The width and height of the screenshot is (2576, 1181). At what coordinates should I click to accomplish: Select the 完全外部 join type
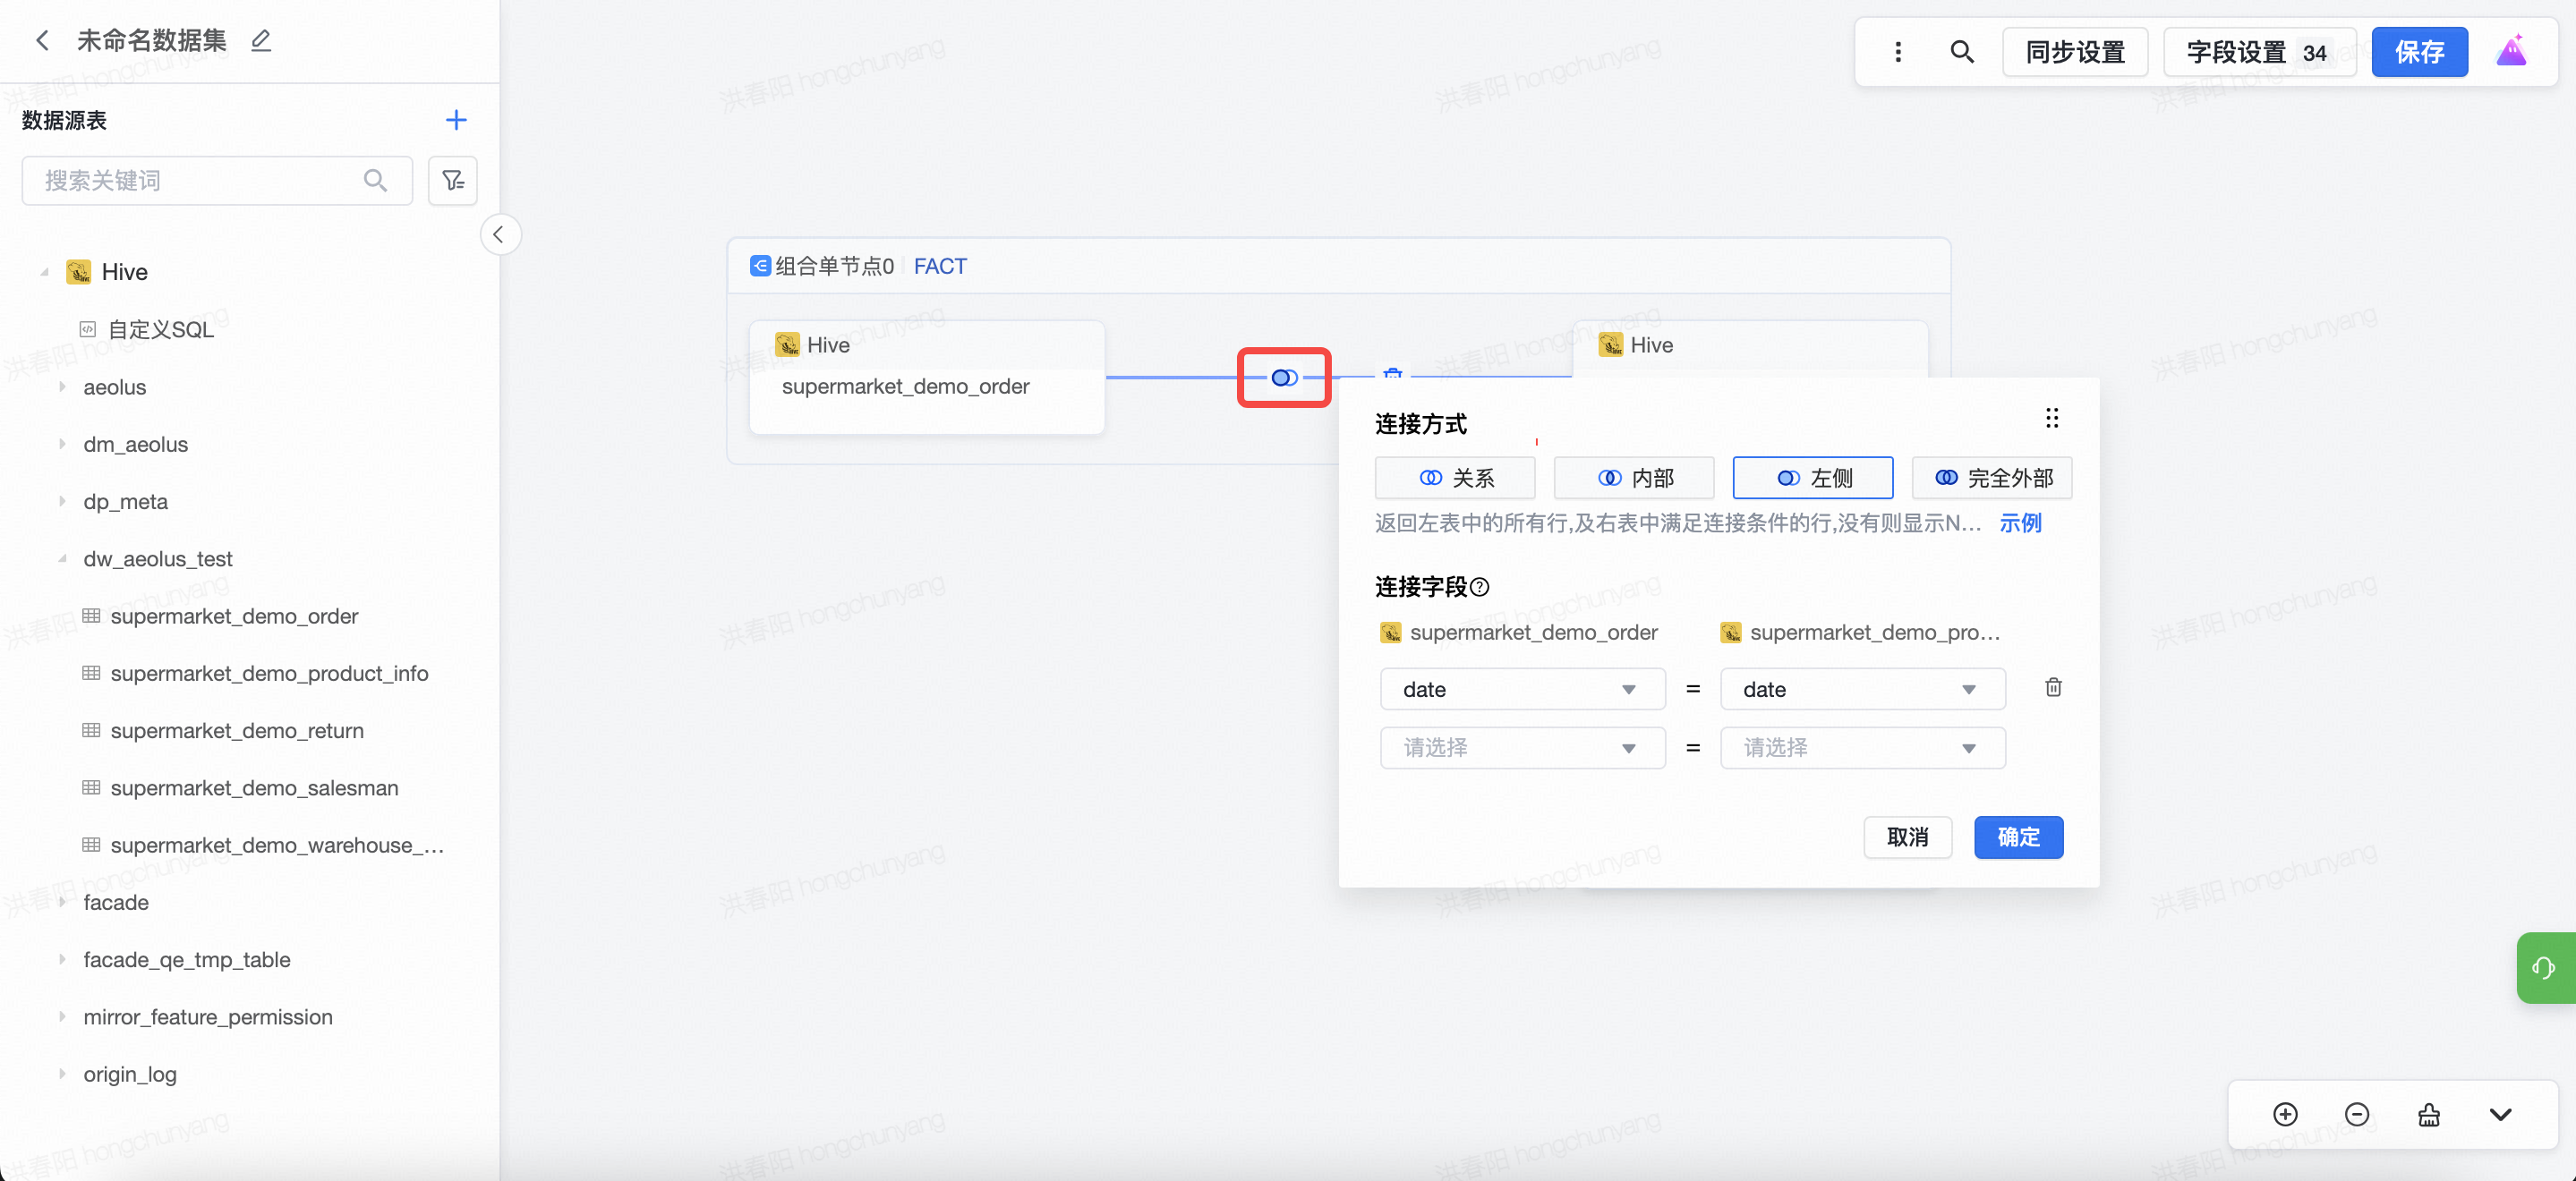click(1992, 478)
